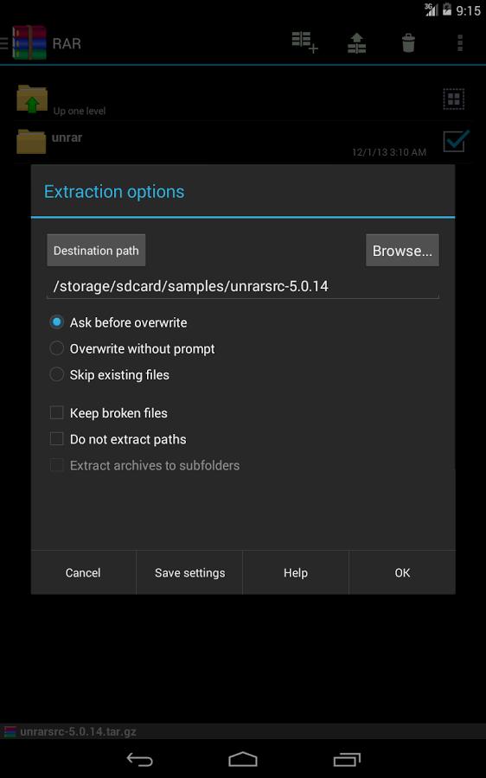Tap the unrar folder icon
486x778 pixels.
tap(31, 142)
